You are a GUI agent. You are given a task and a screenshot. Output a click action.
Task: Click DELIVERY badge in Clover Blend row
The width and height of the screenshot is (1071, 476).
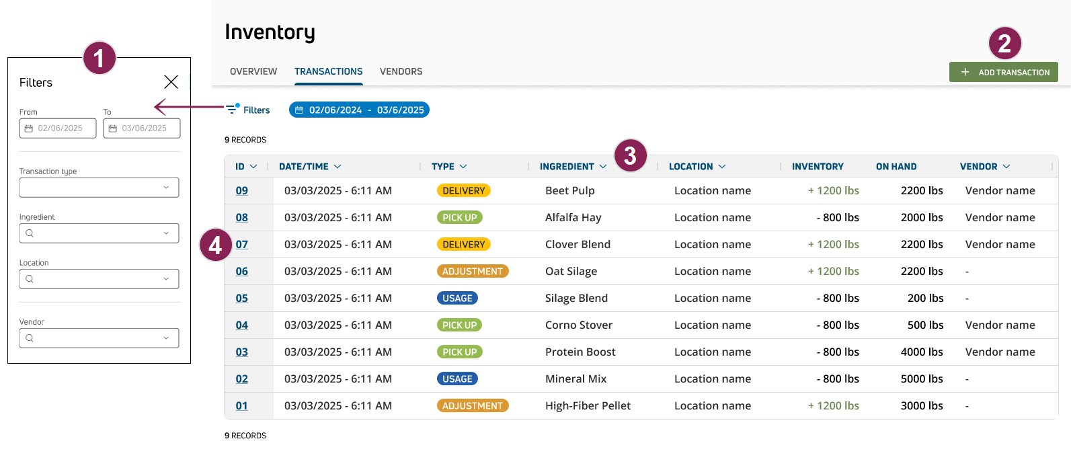click(464, 245)
